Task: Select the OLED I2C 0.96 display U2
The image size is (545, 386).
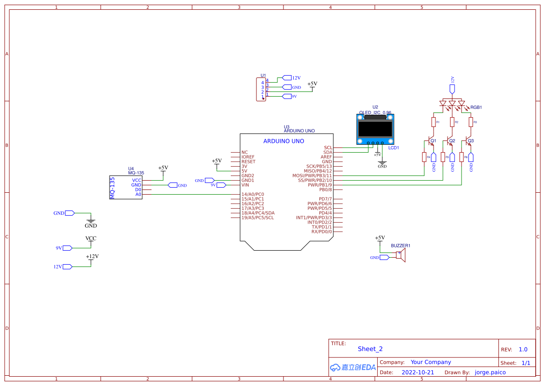Action: tap(375, 128)
